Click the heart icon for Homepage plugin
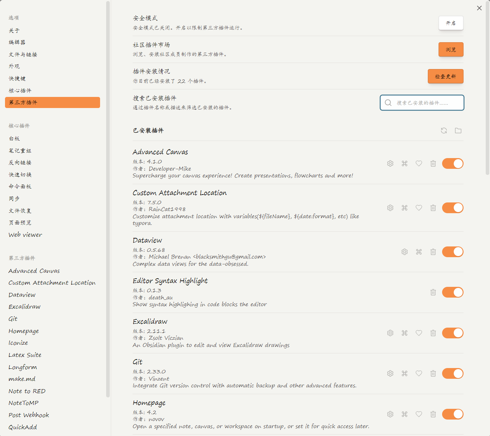Screen dimensions: 490x436 [419, 414]
